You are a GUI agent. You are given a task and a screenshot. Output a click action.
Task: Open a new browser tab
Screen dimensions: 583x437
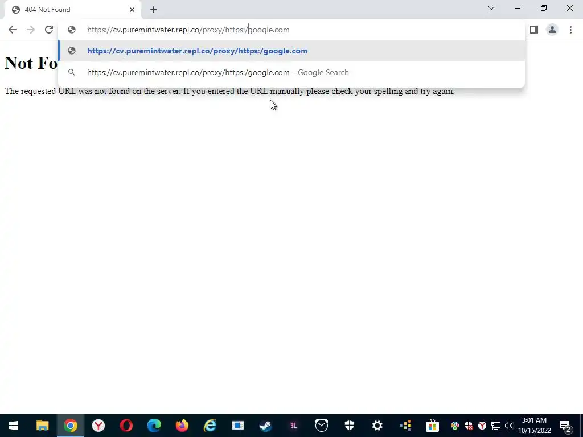click(154, 10)
